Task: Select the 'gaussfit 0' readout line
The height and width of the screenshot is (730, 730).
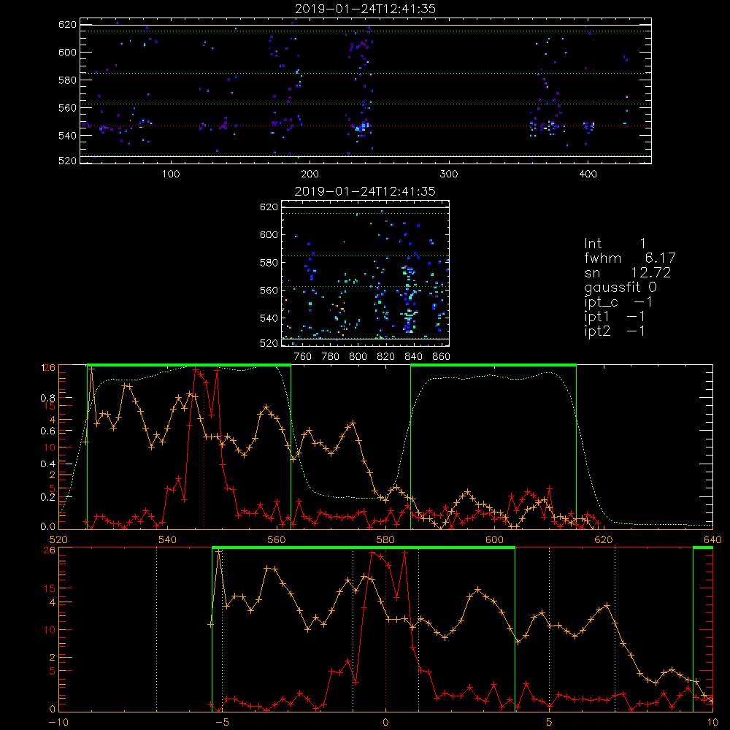Action: coord(620,288)
